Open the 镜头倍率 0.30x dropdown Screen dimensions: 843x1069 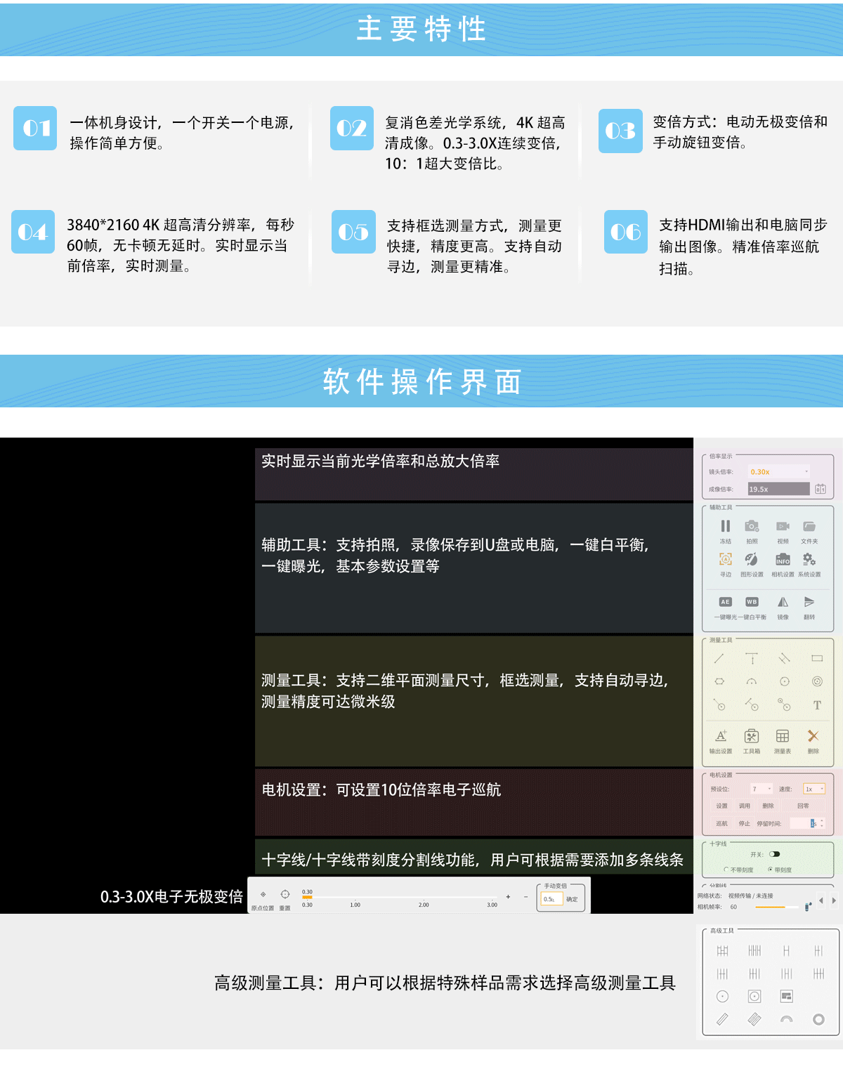779,472
